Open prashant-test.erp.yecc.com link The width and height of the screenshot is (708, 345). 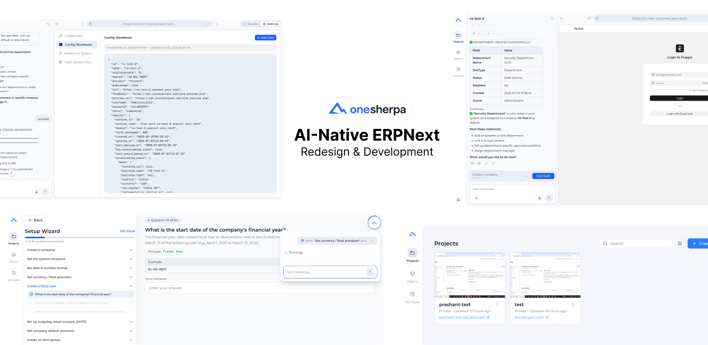tap(464, 317)
